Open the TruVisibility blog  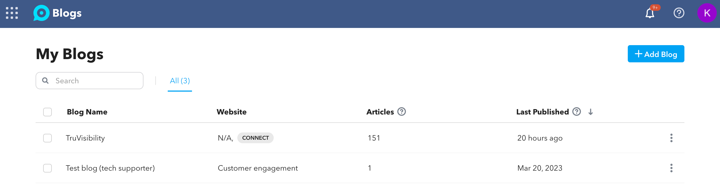(x=85, y=138)
